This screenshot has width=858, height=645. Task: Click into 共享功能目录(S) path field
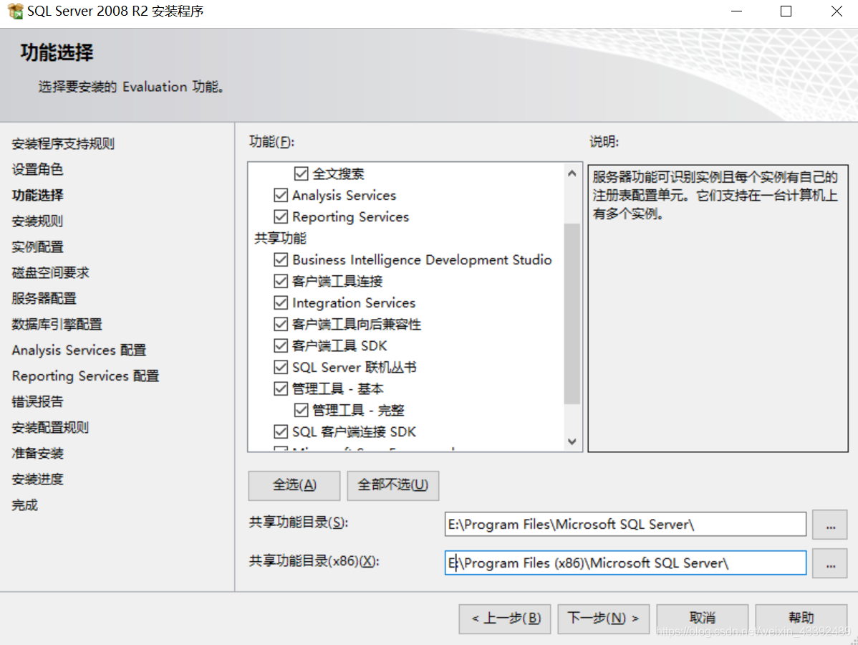[x=625, y=525]
